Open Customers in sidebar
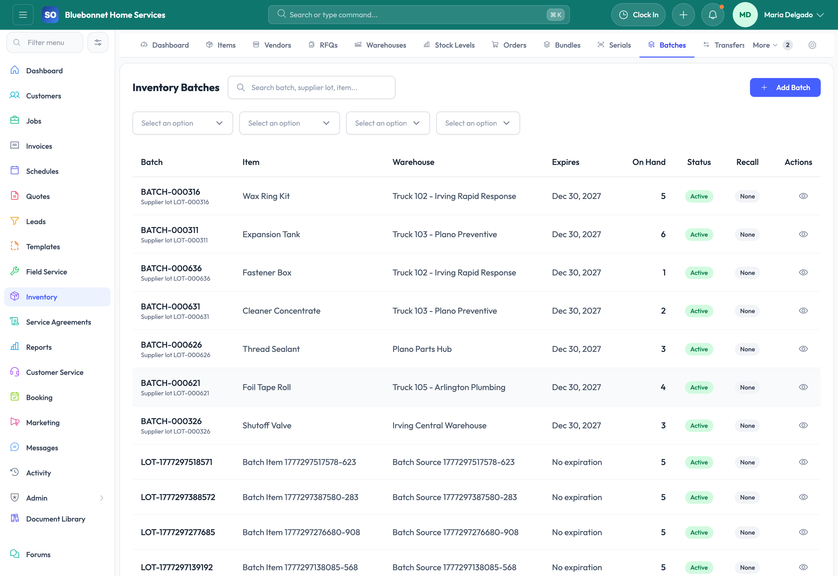Screen dimensions: 838x576 [x=57, y=96]
